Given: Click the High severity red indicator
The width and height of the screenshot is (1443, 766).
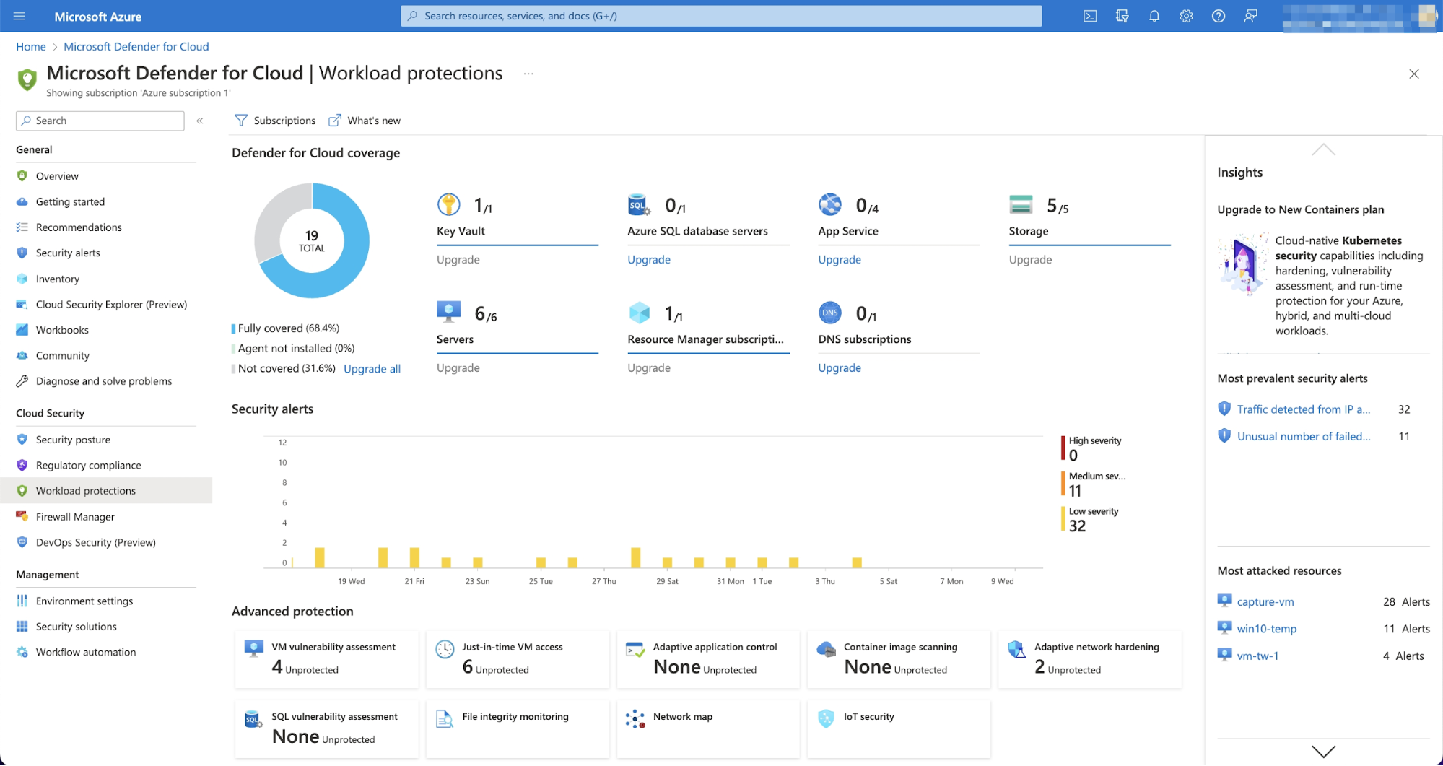Looking at the screenshot, I should 1063,448.
